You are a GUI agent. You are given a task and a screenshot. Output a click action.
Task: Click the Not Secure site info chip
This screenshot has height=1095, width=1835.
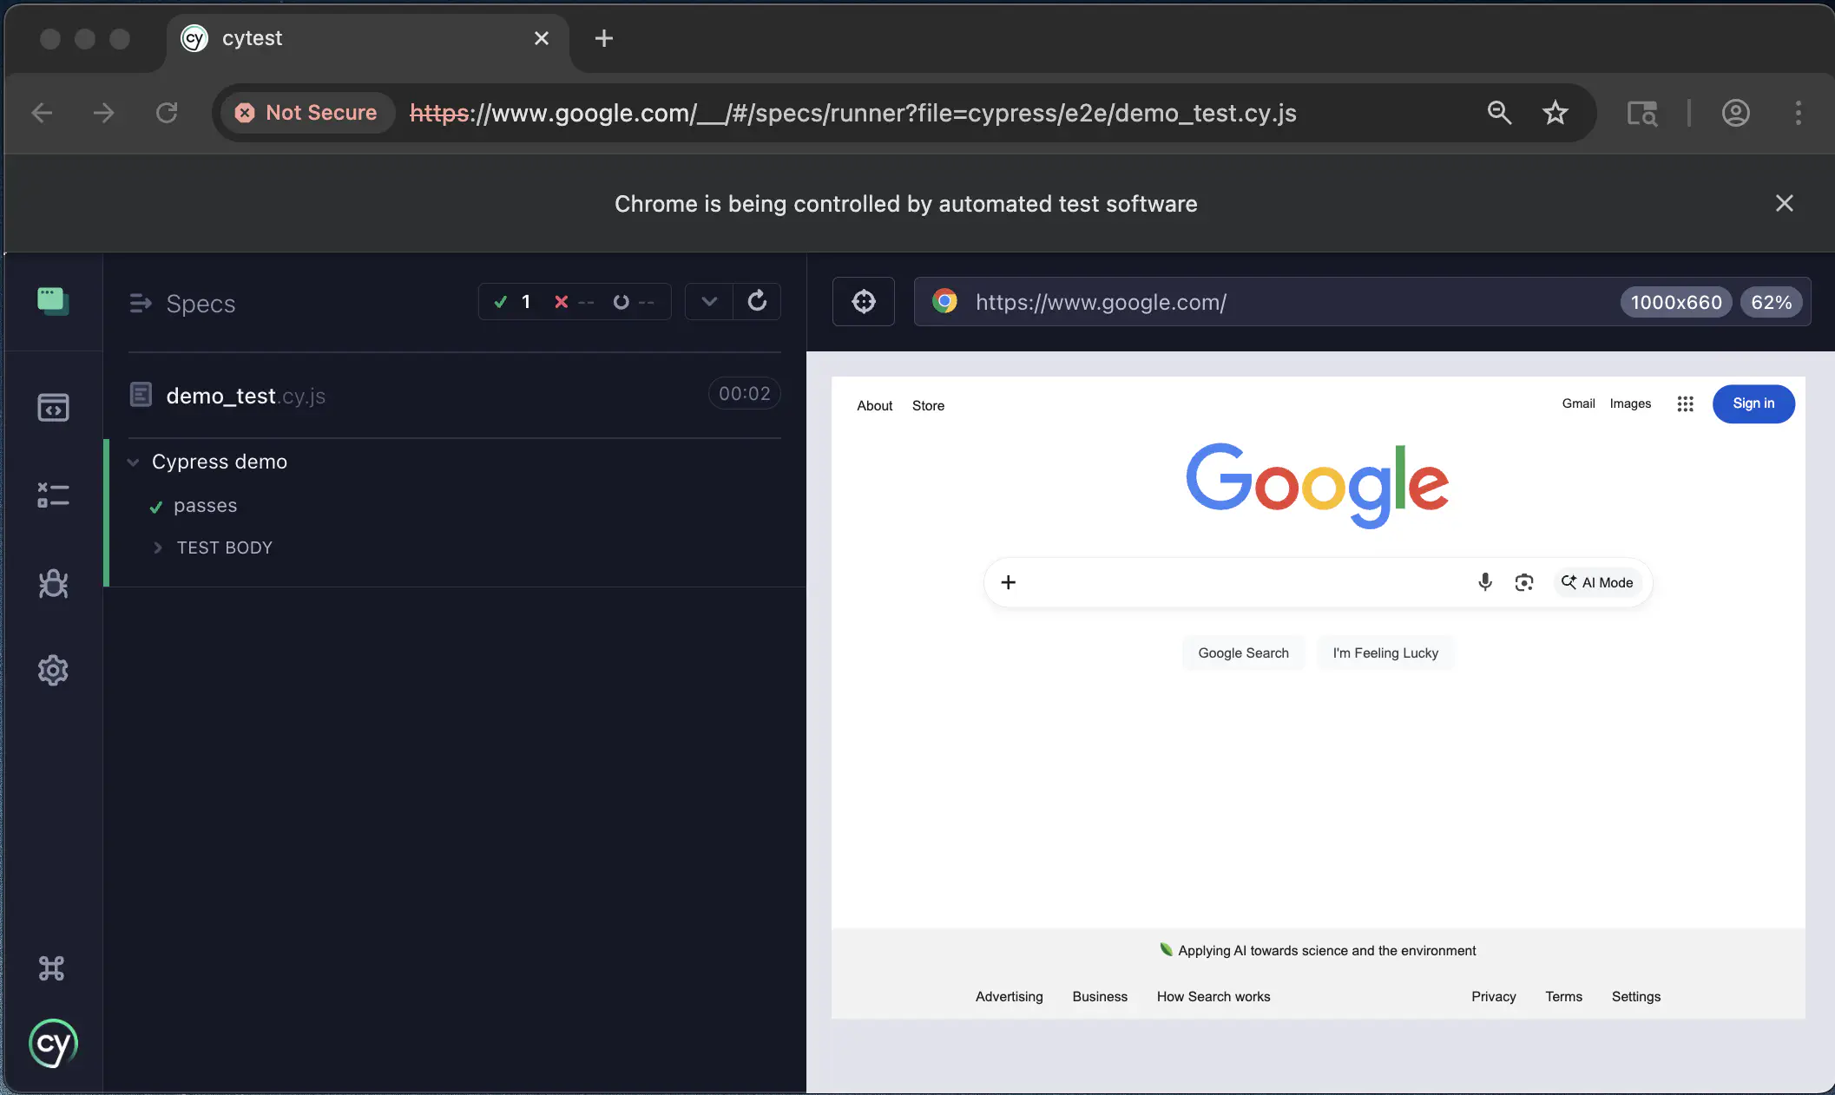pyautogui.click(x=306, y=113)
